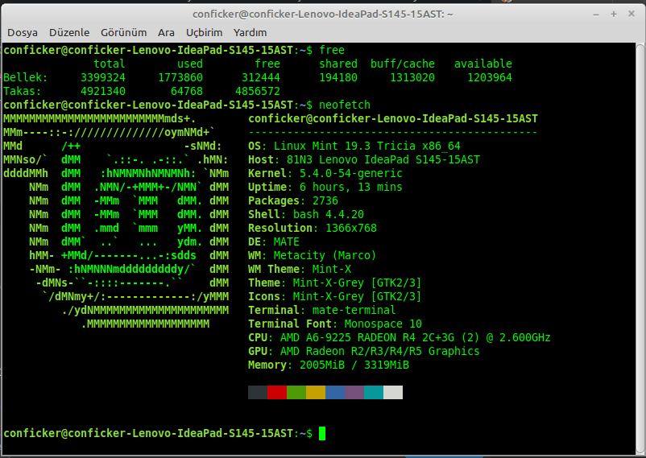Click the white color block
The width and height of the screenshot is (646, 458).
tap(393, 392)
